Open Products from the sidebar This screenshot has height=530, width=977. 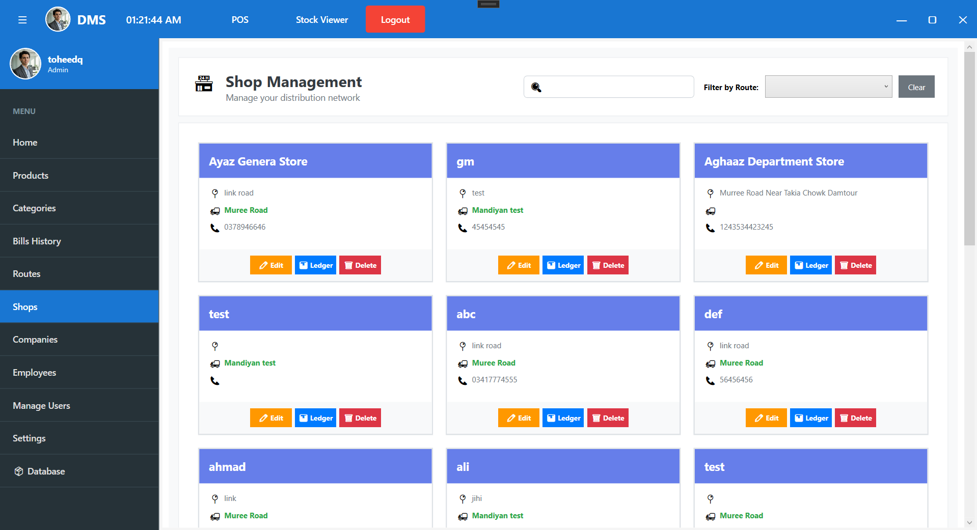(x=79, y=176)
